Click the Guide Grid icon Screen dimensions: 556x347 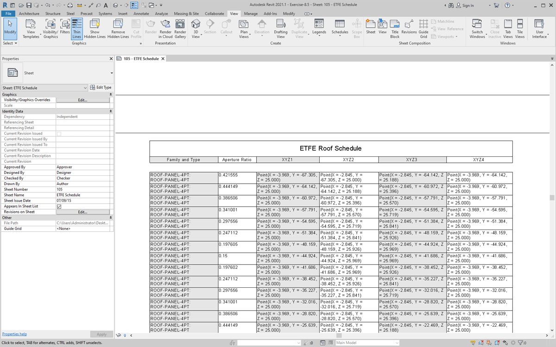pyautogui.click(x=423, y=29)
